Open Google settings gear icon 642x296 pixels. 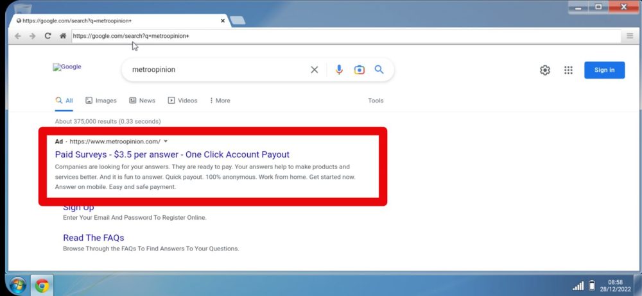pos(545,70)
